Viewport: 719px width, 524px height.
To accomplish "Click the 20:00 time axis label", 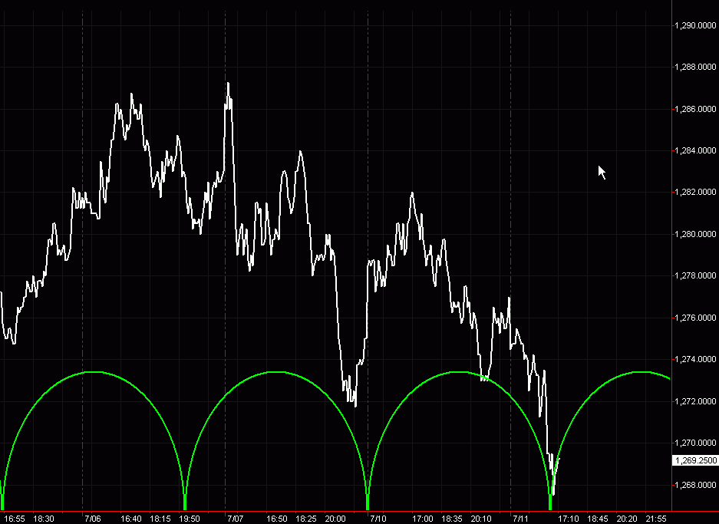I will coord(335,519).
